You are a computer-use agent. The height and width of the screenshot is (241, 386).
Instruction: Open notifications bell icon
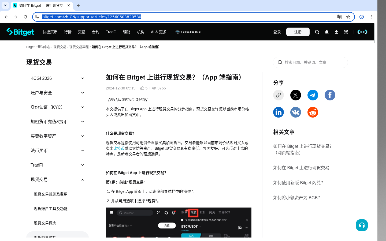click(327, 32)
